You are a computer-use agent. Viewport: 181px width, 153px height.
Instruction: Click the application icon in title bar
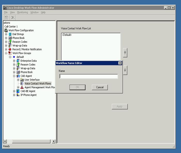(5, 8)
